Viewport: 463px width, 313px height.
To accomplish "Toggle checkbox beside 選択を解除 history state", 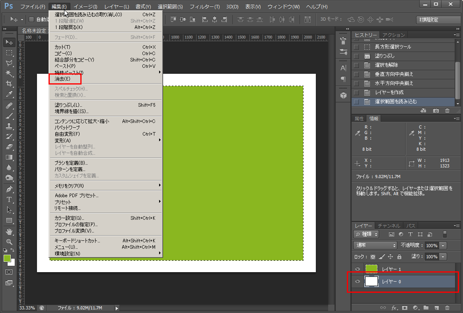I will 356,65.
